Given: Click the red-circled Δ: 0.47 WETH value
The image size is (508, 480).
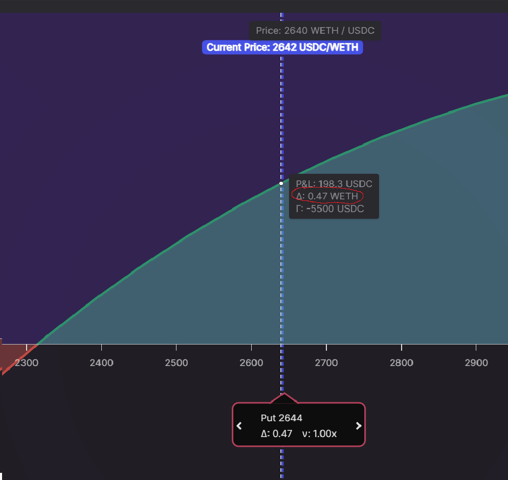Looking at the screenshot, I should [327, 196].
